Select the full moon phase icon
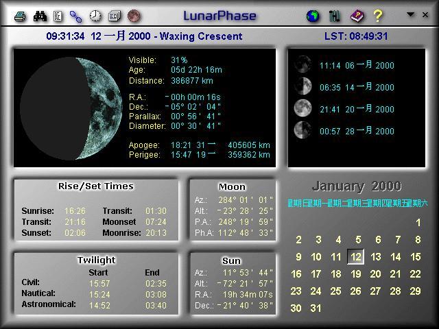This screenshot has height=329, width=439. (x=303, y=108)
